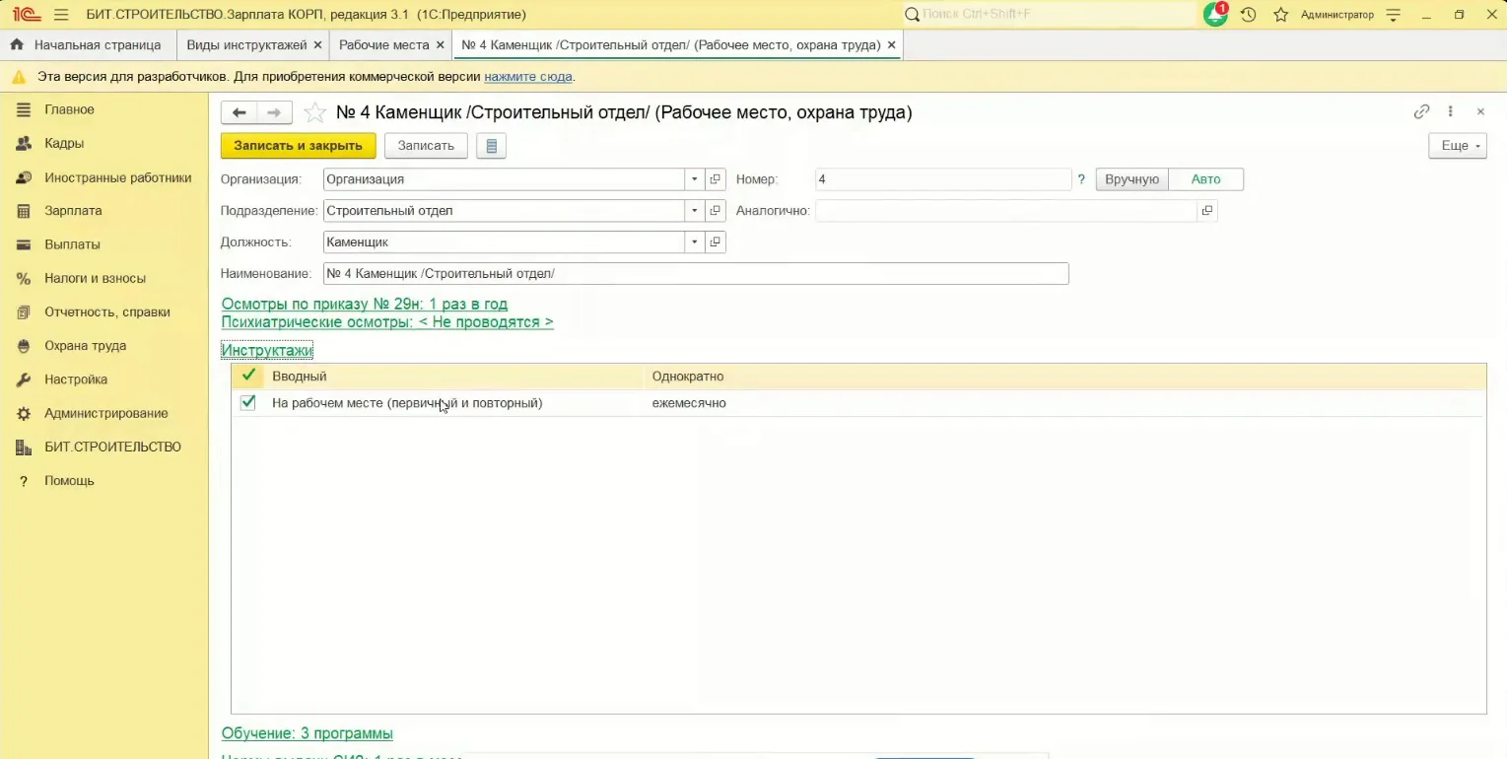Open Зарплата sidebar section
1507x759 pixels.
[73, 211]
